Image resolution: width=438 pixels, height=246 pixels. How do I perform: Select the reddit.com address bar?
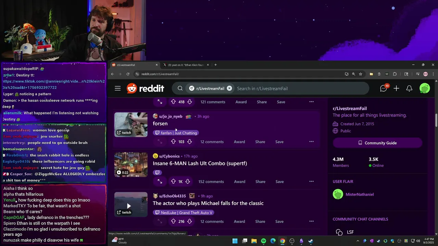coord(240,74)
